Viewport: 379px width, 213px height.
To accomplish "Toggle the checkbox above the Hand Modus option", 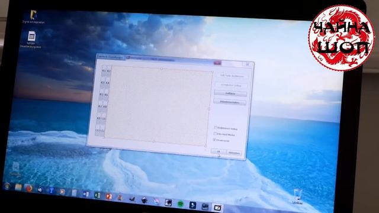I will [216, 128].
